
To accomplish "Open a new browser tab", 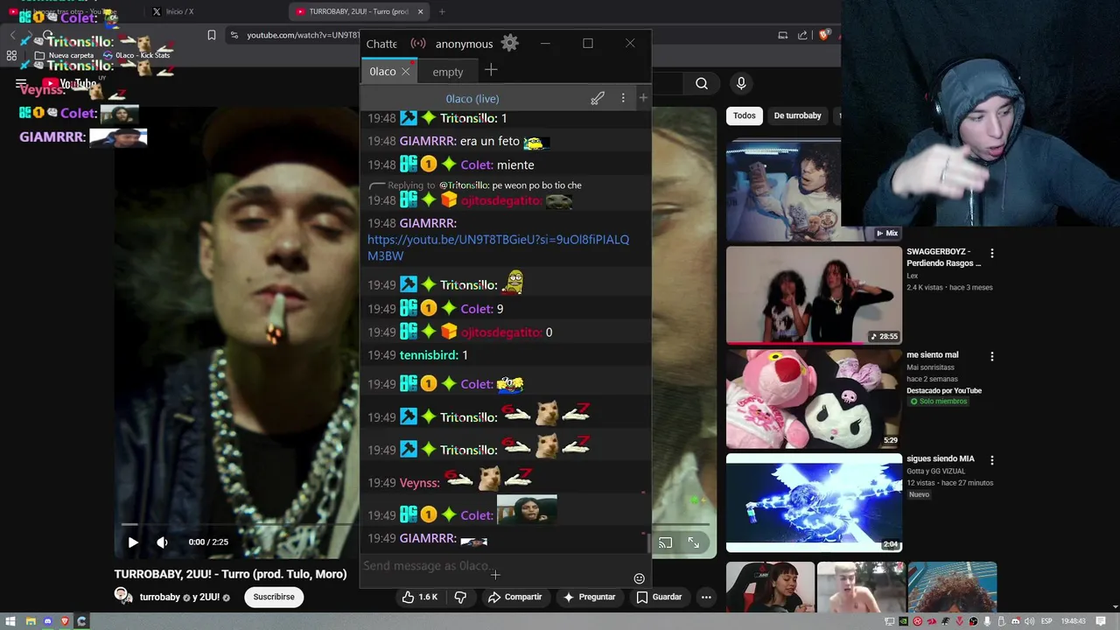I will click(x=442, y=11).
